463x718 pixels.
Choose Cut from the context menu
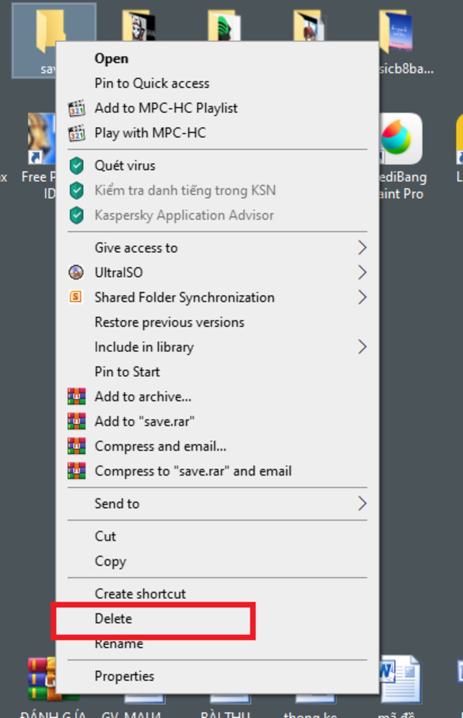(x=105, y=537)
